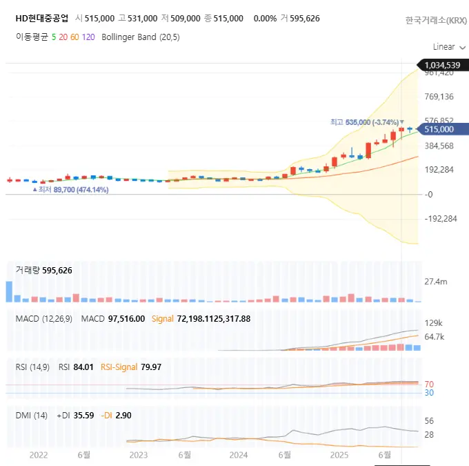Click the +DI 35.59 value
The height and width of the screenshot is (466, 469).
click(x=75, y=416)
